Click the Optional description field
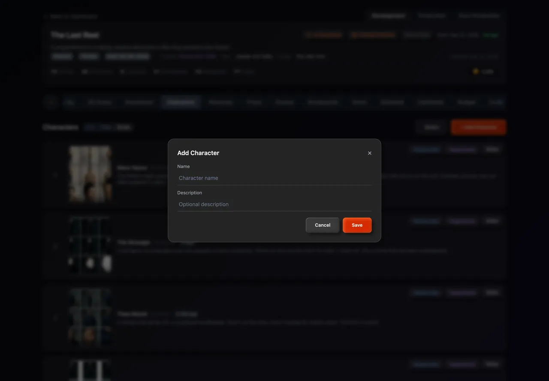Image resolution: width=549 pixels, height=381 pixels. [x=274, y=204]
